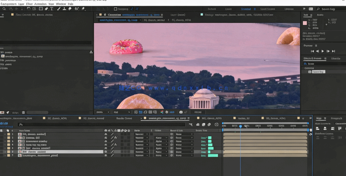
Task: Select the Clone Stamp tool
Action: [64, 9]
